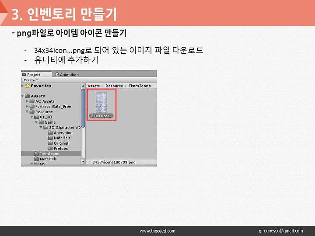315x236 pixels.
Task: Switch to the Project tab
Action: (x=36, y=74)
